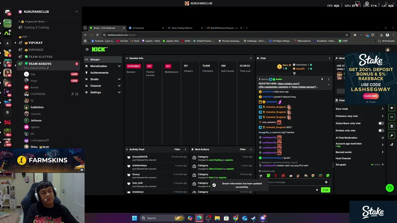The width and height of the screenshot is (397, 223).
Task: Open TEAM SCATTER voice channel in Discord
Action: (47, 57)
